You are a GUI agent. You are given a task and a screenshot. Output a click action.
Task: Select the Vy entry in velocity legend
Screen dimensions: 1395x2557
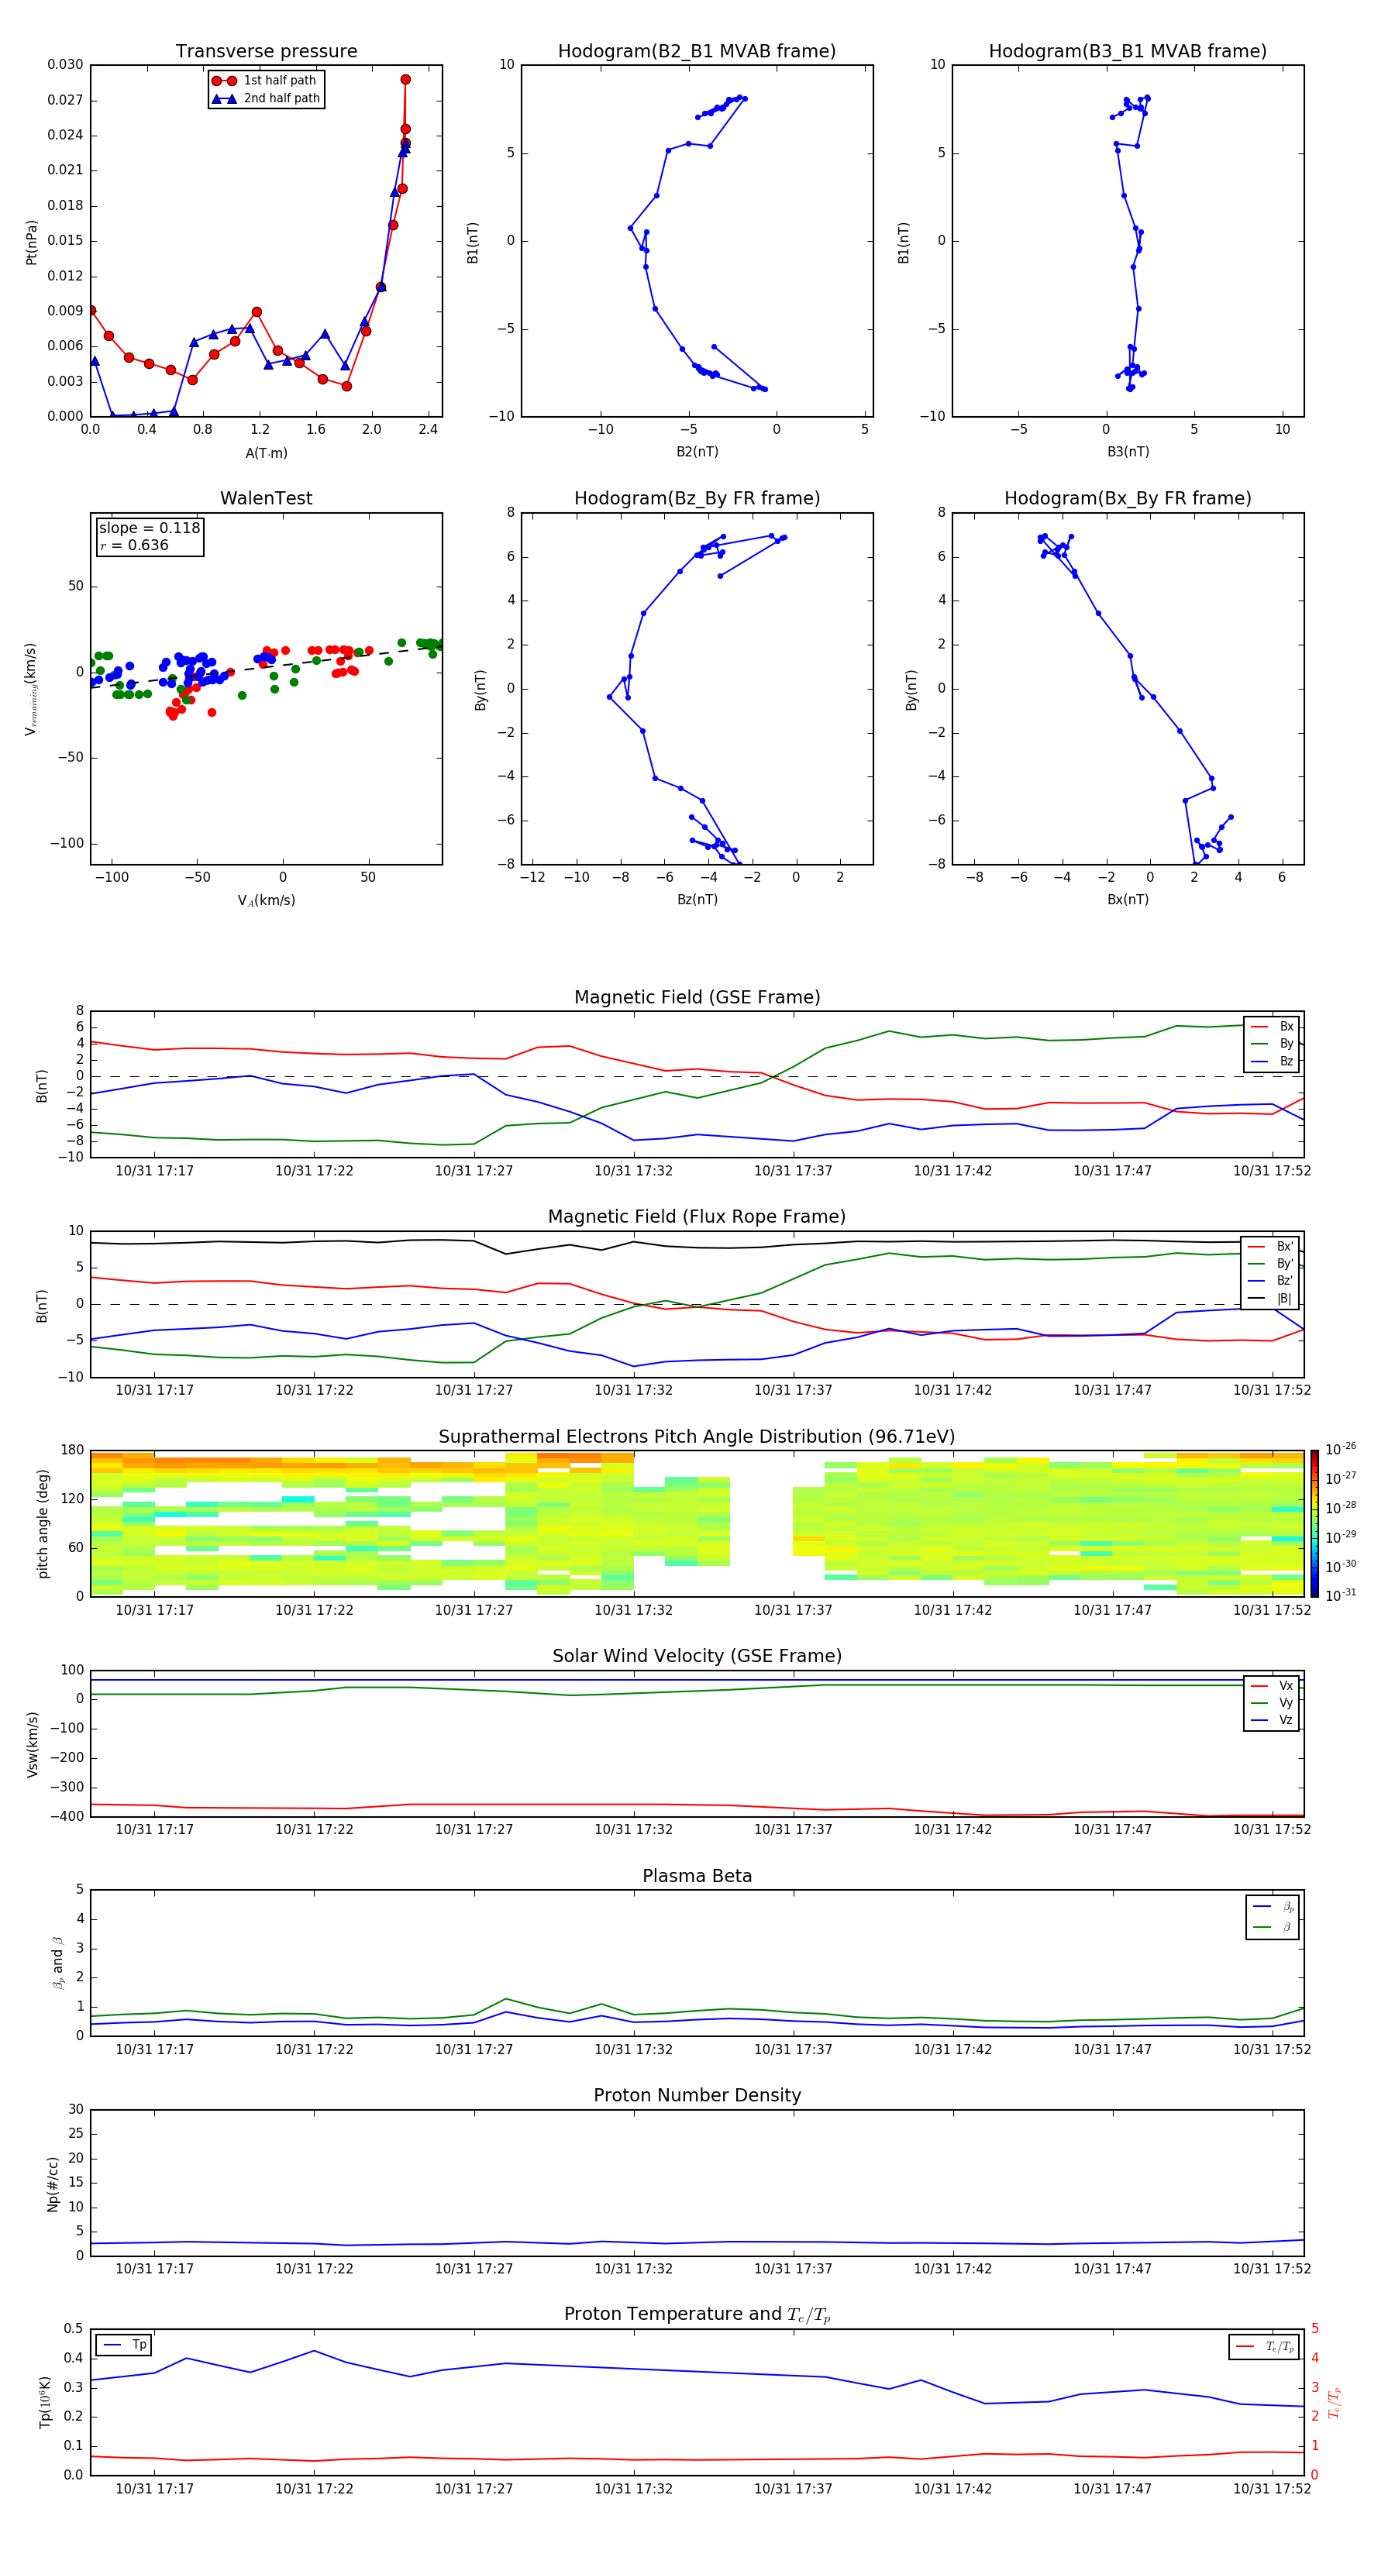(x=1273, y=1702)
